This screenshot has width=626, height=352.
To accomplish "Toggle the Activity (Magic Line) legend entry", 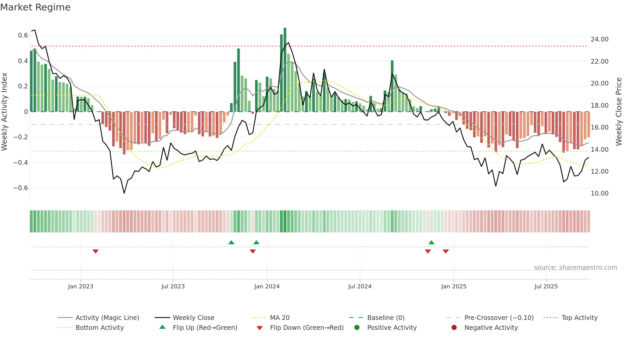I will (x=98, y=318).
